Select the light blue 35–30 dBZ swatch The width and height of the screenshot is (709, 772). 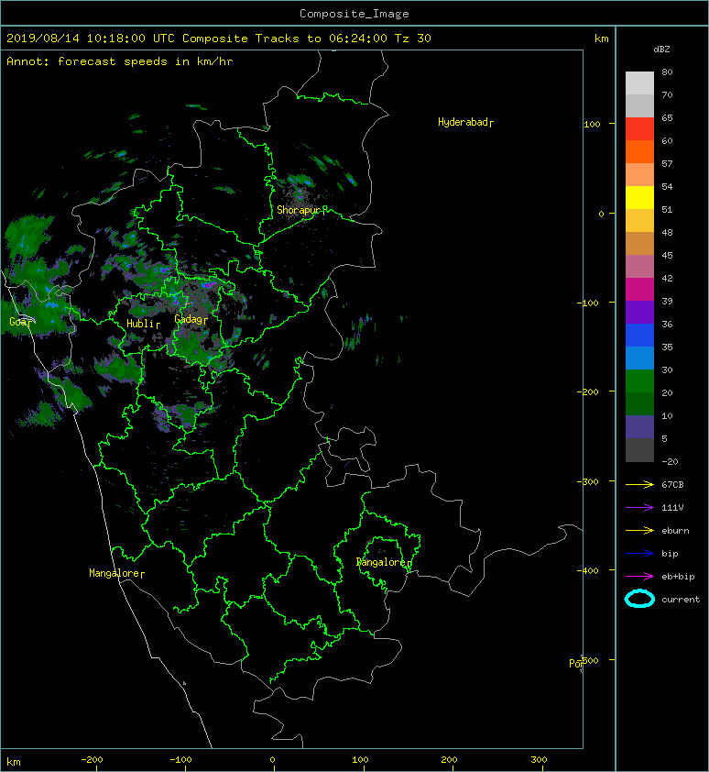[639, 358]
